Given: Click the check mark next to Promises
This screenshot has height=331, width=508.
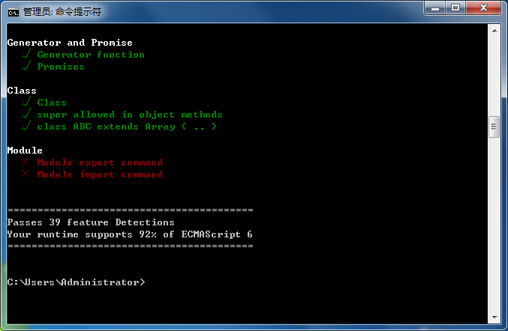Looking at the screenshot, I should 26,67.
